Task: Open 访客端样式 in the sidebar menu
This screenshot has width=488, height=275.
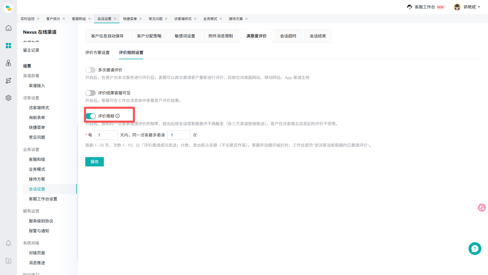Action: pyautogui.click(x=39, y=108)
